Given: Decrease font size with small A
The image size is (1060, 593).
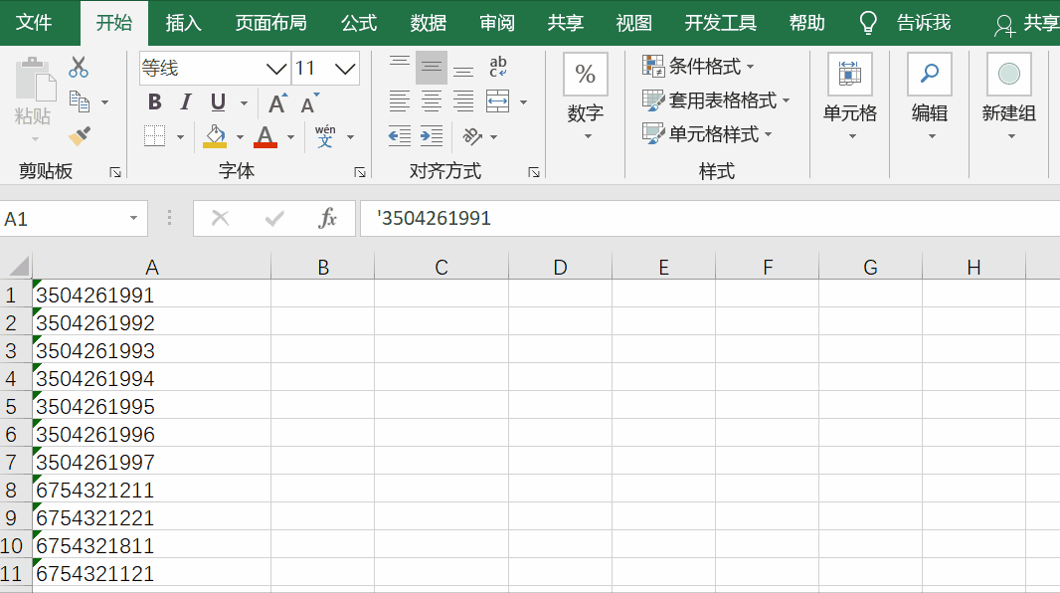Looking at the screenshot, I should coord(309,103).
